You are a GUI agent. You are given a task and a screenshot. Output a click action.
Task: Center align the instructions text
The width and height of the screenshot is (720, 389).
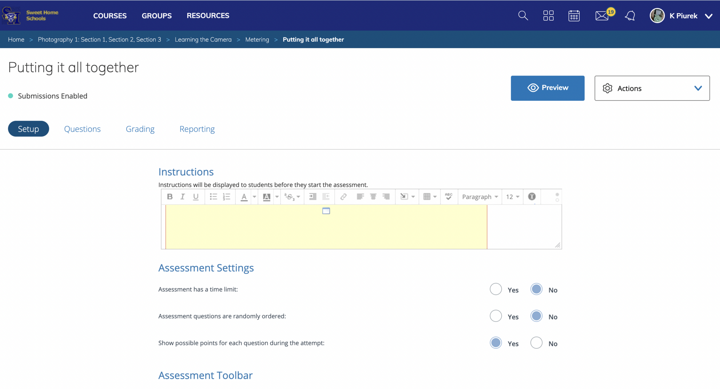pos(373,196)
